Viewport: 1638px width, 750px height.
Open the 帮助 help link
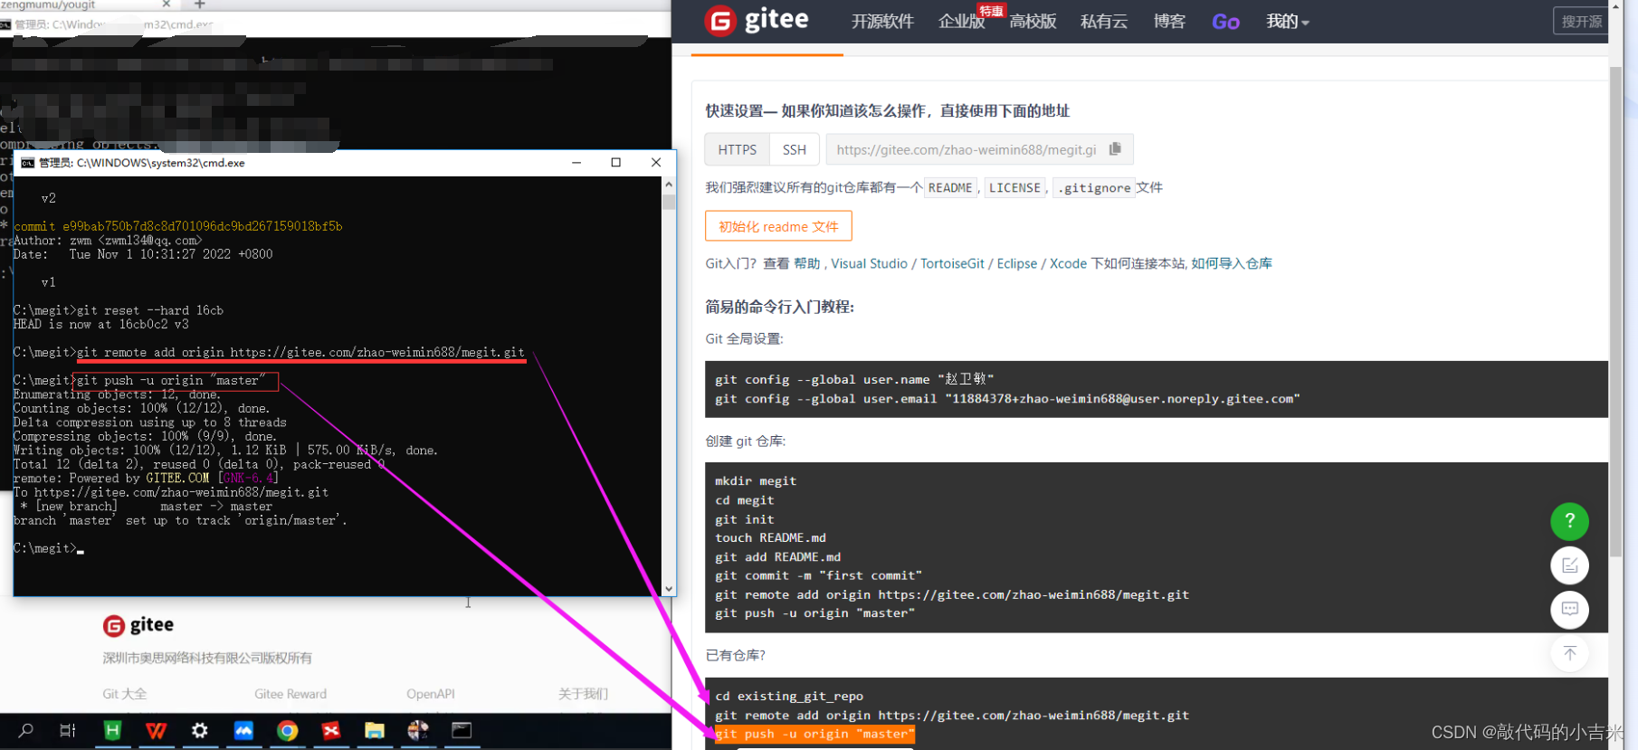coord(806,263)
